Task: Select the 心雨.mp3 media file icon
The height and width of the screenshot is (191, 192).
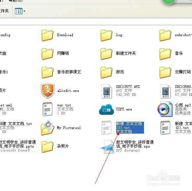Action: point(165,109)
